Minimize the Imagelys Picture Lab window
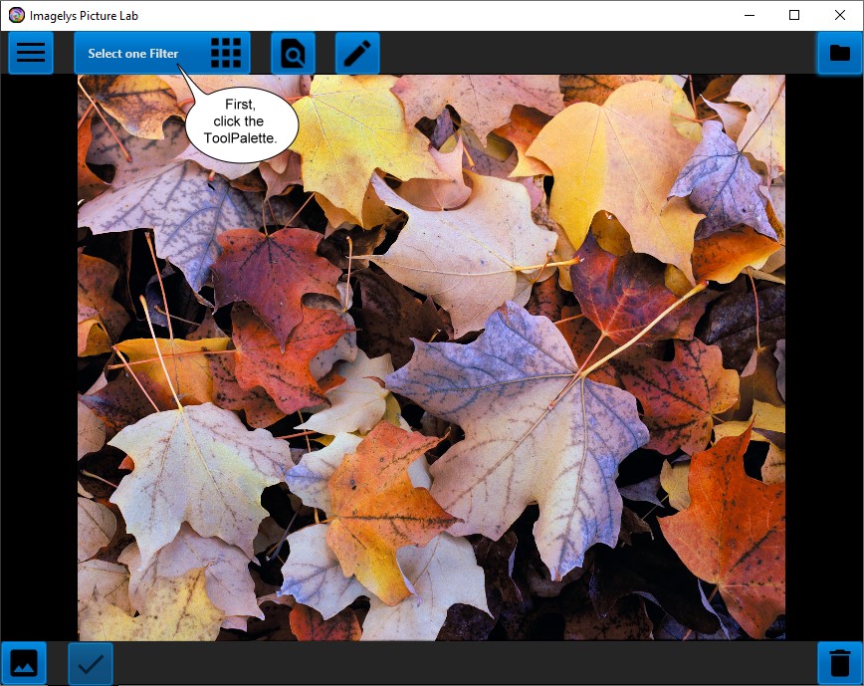The height and width of the screenshot is (686, 864). [750, 15]
